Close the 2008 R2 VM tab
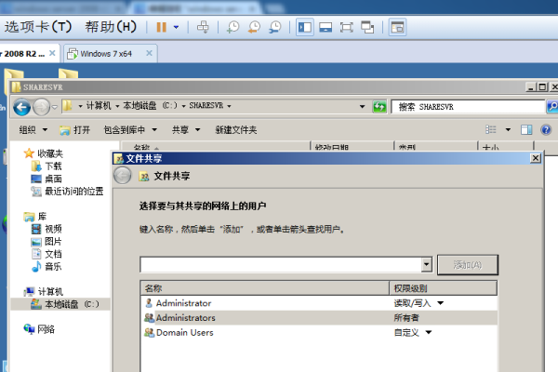Viewport: 558px width, 372px height. (52, 53)
